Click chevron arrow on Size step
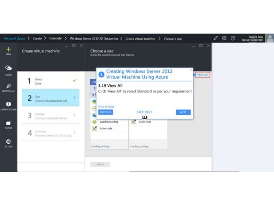 (x=74, y=98)
